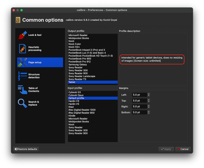Choose PocketBook Lux (1-5) and Basic 4

tap(93, 53)
